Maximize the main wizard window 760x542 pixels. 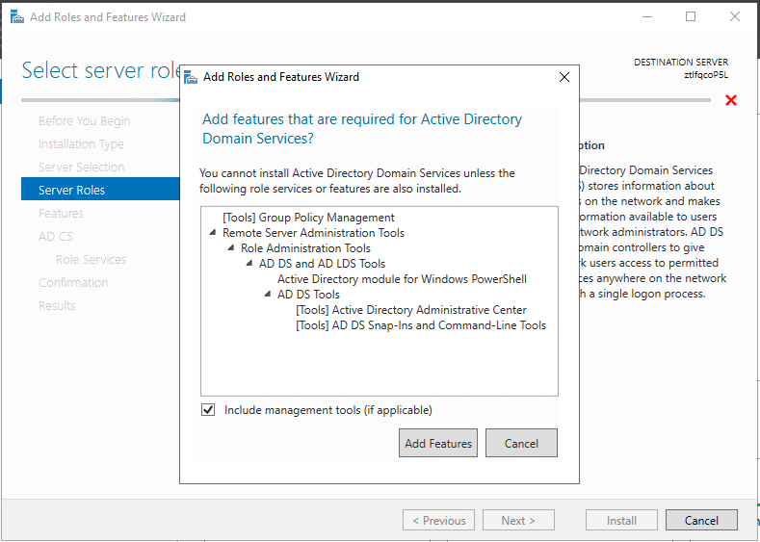click(x=691, y=17)
